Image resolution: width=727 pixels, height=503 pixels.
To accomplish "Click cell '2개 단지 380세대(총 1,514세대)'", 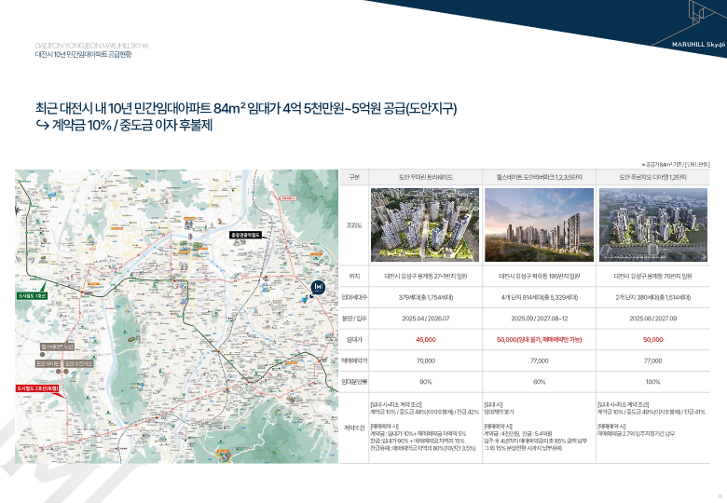I will pos(652,297).
